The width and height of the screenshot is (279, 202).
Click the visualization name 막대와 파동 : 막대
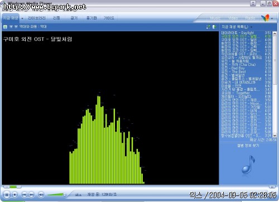pos(33,27)
